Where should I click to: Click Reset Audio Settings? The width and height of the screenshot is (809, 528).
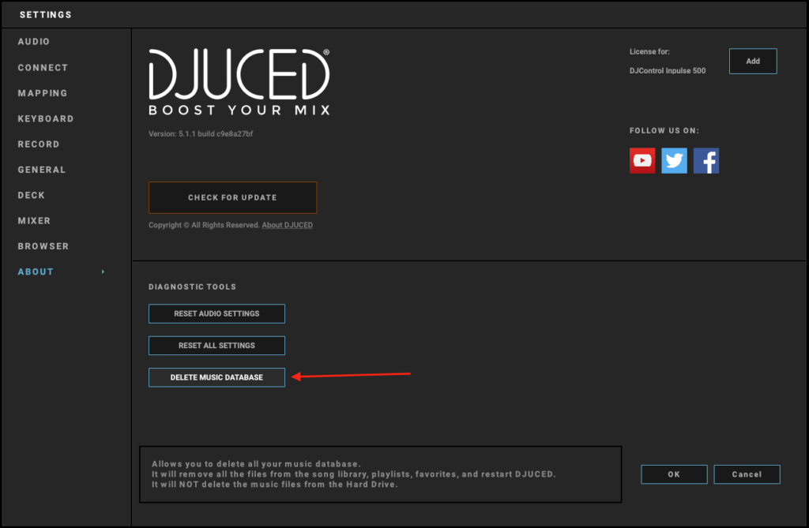click(x=216, y=314)
